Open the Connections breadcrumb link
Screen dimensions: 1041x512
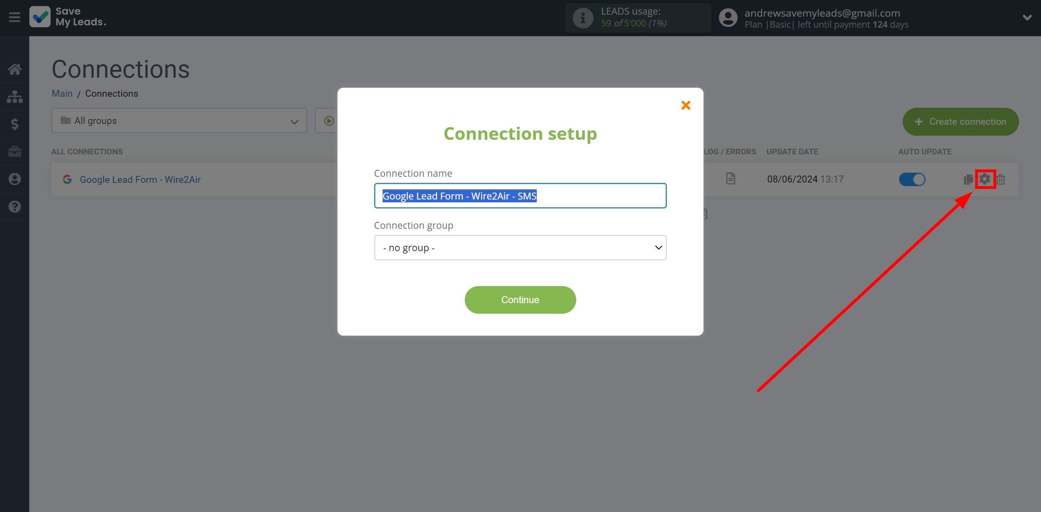(x=111, y=93)
